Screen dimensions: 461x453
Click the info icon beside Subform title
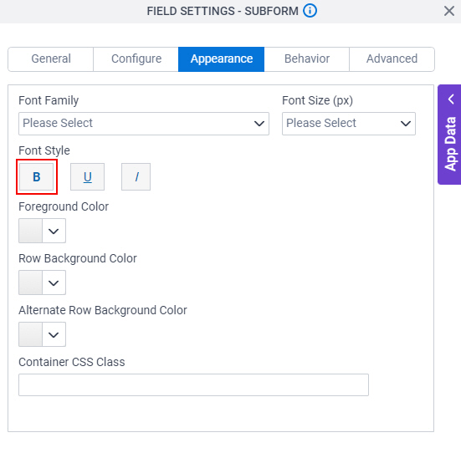pyautogui.click(x=310, y=11)
